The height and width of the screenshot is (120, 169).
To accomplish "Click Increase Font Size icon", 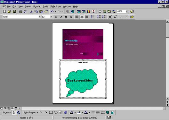I will click(110, 17).
